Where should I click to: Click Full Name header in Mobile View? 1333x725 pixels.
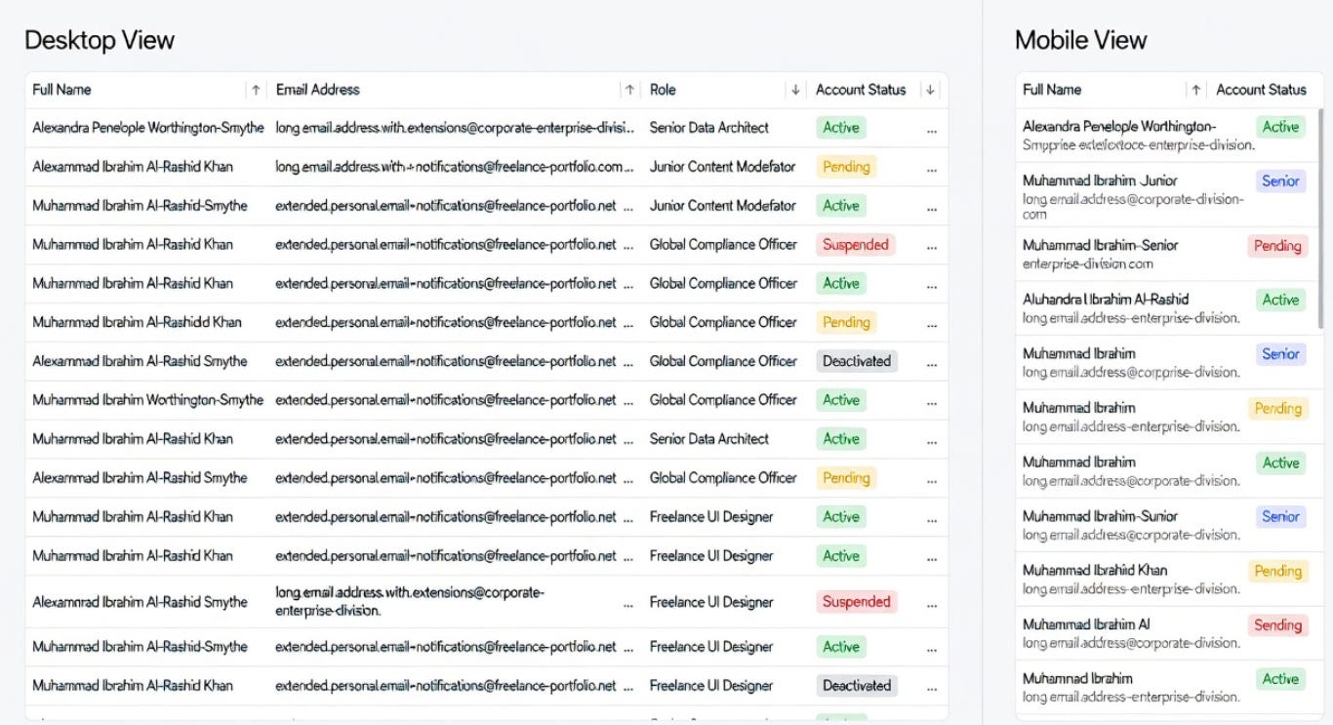click(x=1052, y=90)
